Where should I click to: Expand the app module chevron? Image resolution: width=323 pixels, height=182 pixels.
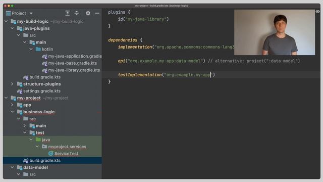point(12,105)
